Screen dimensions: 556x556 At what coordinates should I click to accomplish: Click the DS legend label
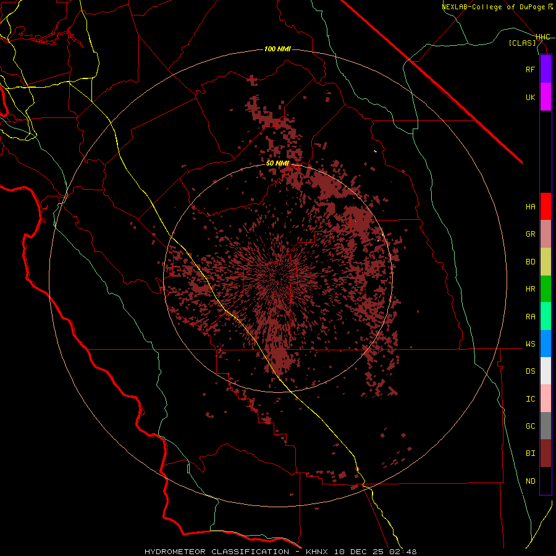coord(530,371)
